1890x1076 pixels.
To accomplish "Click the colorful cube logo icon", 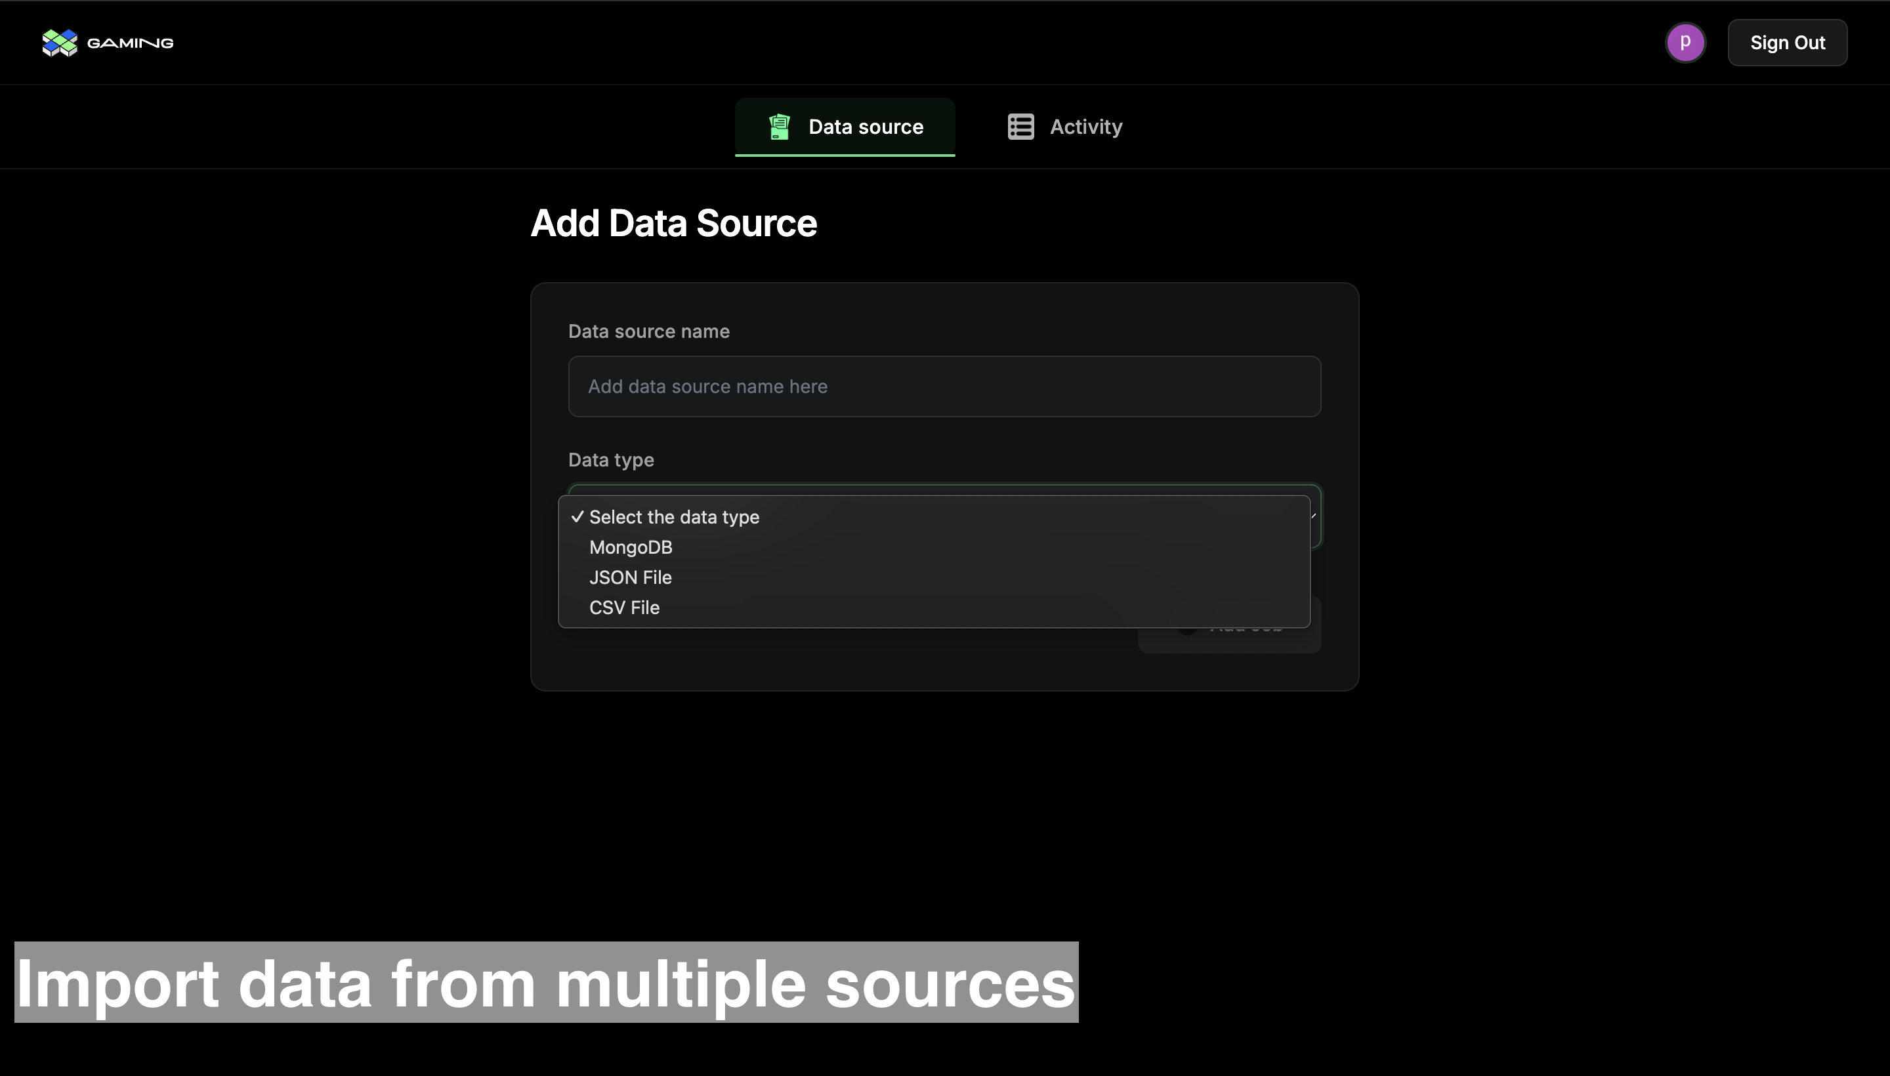I will (60, 43).
